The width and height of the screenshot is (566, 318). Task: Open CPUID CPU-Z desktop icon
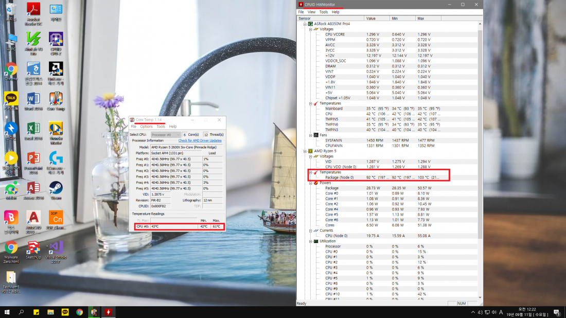(56, 43)
